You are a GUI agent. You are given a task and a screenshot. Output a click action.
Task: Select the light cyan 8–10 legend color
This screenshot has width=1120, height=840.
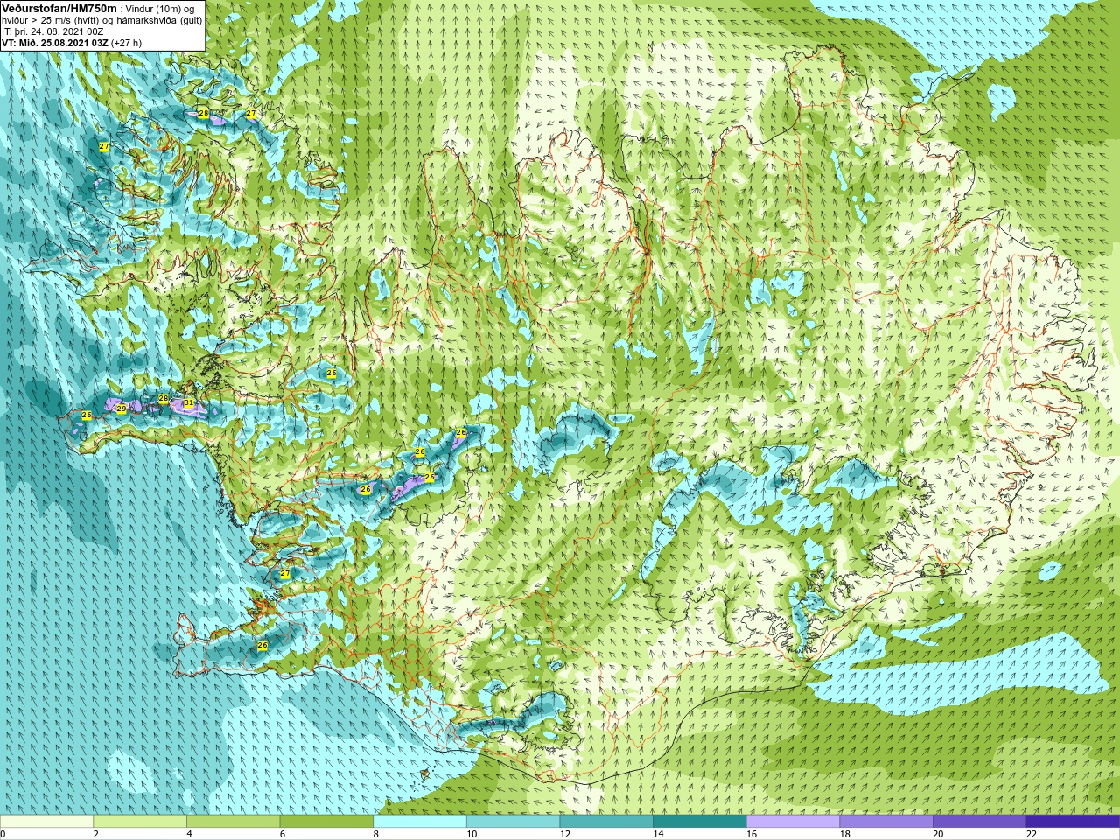pyautogui.click(x=420, y=821)
